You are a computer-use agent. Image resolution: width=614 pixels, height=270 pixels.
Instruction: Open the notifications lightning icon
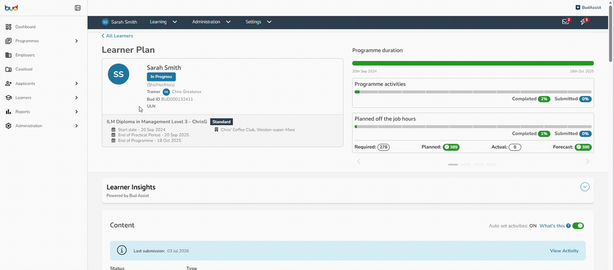tap(583, 22)
